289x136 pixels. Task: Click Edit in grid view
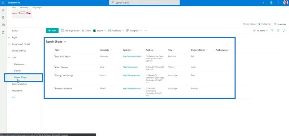(70, 31)
